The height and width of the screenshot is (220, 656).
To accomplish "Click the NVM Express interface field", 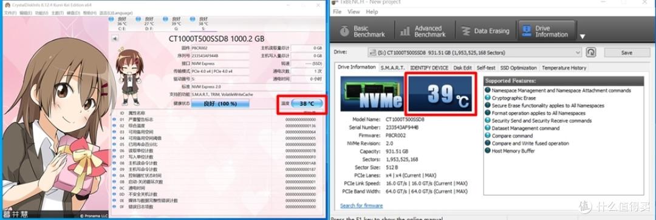I will point(220,64).
